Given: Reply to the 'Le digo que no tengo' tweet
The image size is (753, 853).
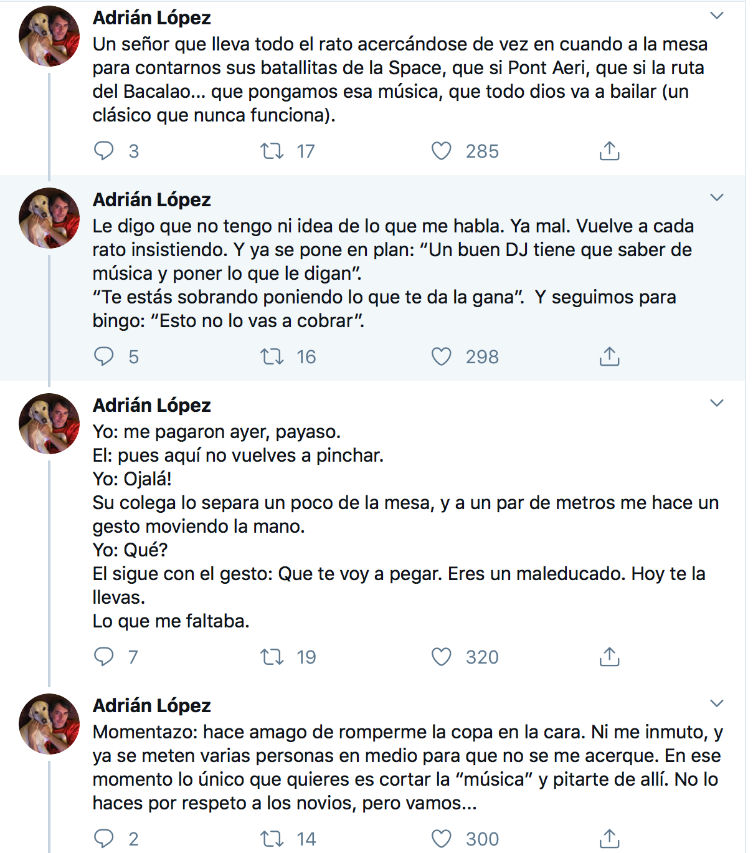Looking at the screenshot, I should (104, 356).
